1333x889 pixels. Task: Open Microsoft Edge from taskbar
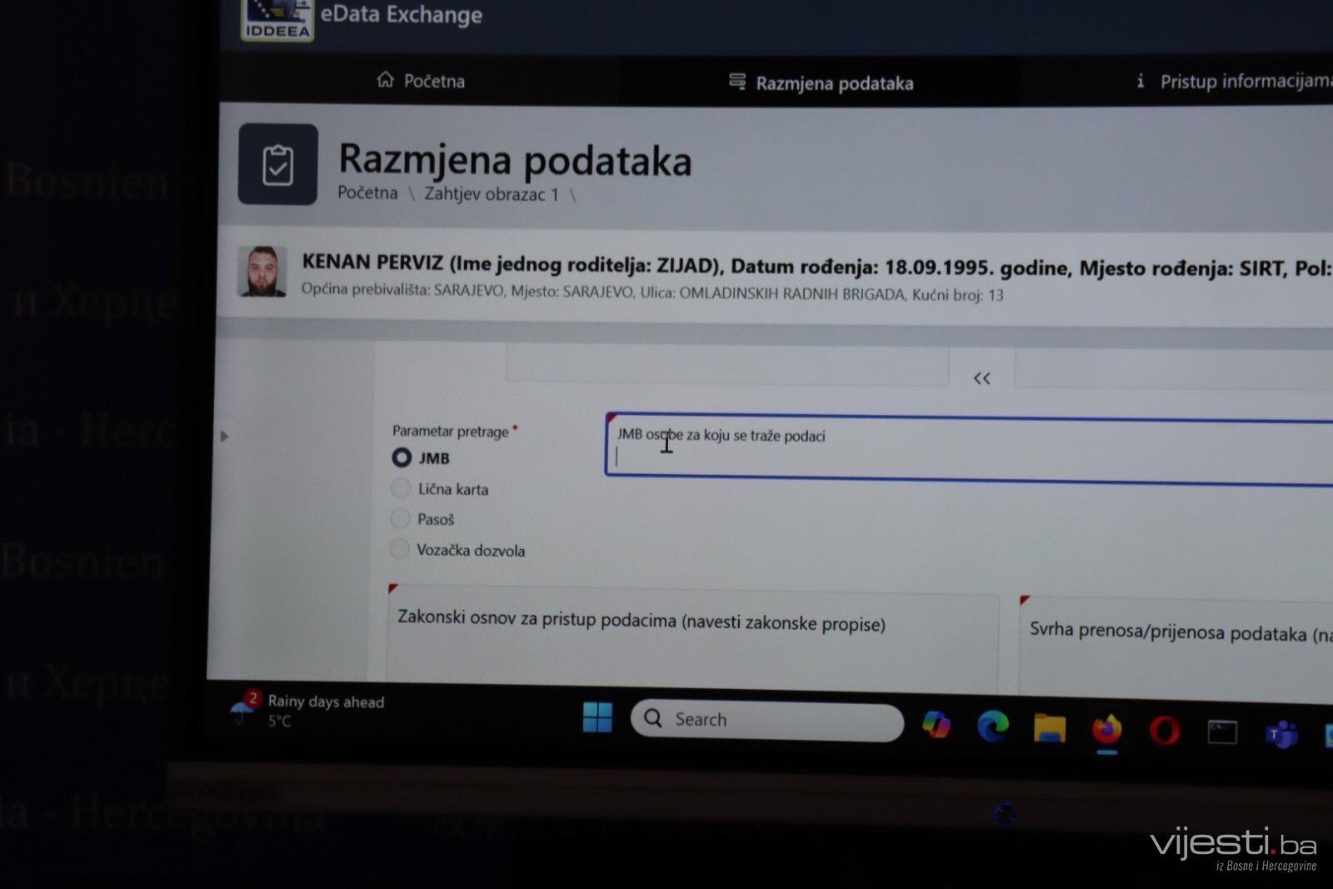coord(992,727)
